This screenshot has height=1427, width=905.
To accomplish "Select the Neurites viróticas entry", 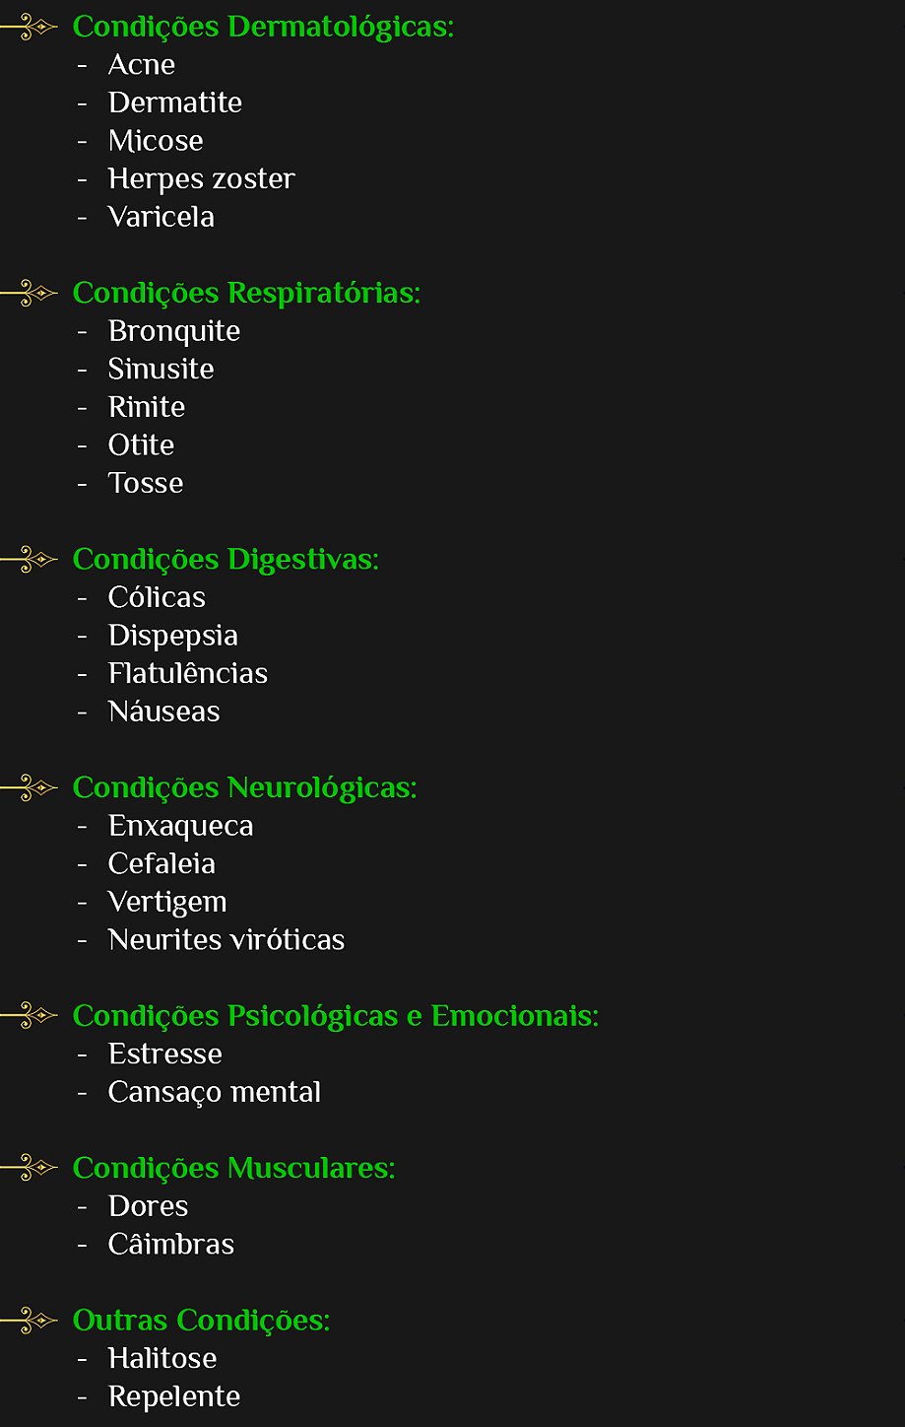I will pos(226,940).
